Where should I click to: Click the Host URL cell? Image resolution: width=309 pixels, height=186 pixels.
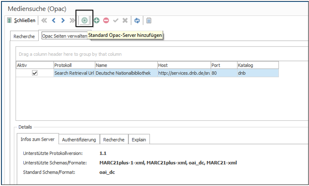[184, 73]
